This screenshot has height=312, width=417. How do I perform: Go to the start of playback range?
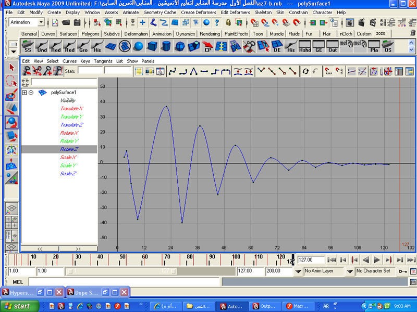pos(332,259)
